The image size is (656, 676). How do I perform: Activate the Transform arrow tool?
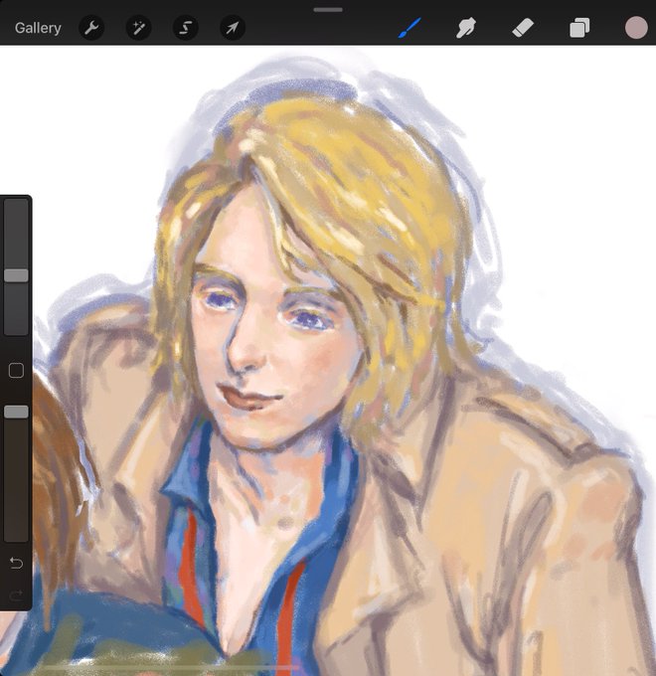[x=233, y=28]
